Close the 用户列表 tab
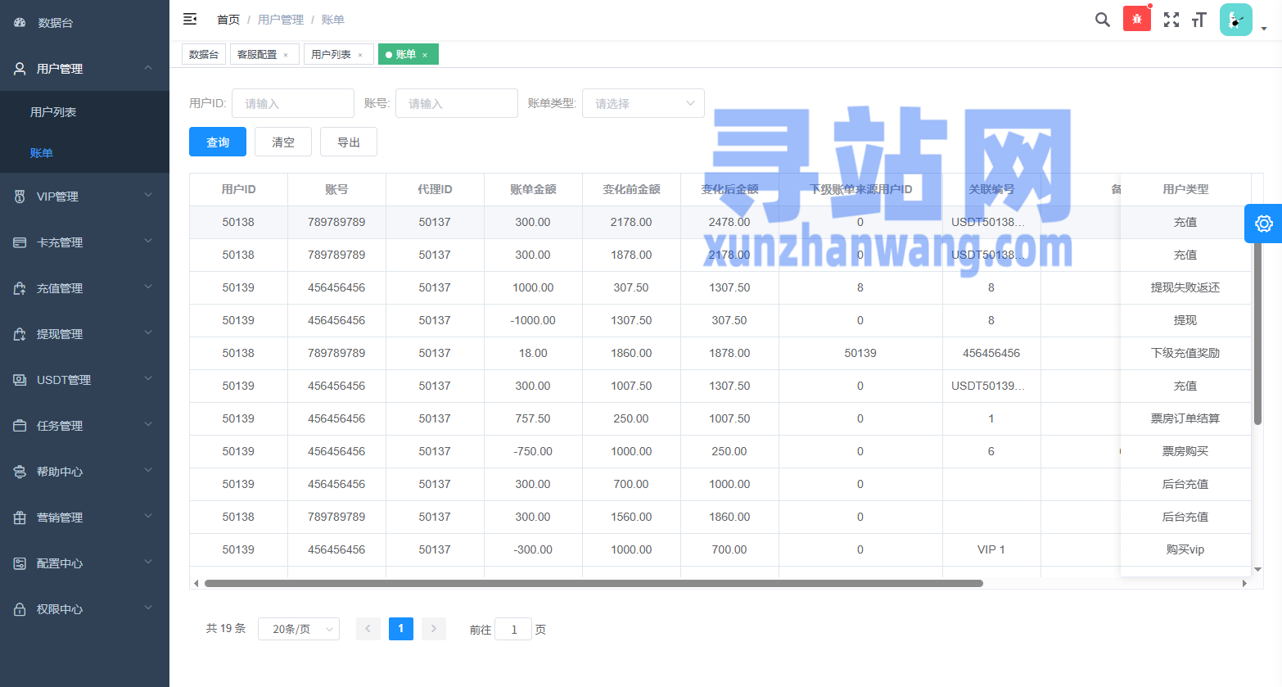 point(360,55)
